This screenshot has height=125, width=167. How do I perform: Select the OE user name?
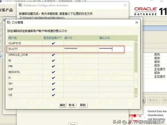click(x=10, y=95)
